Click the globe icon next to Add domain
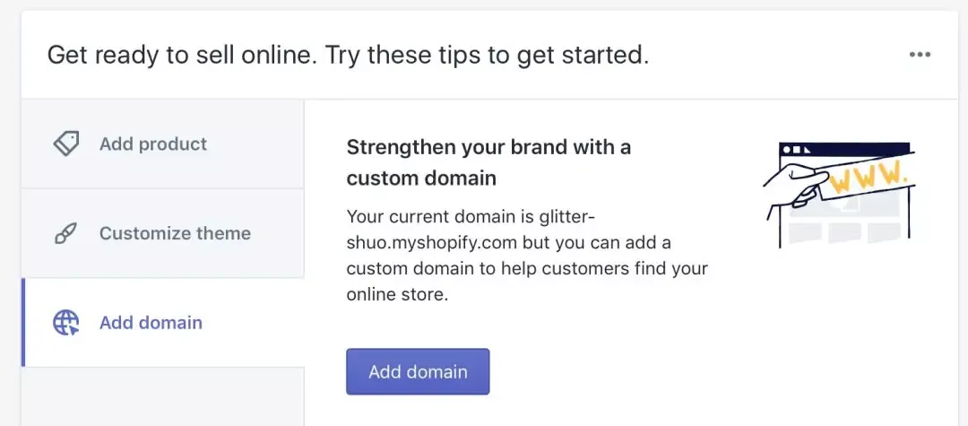Viewport: 968px width, 426px height. coord(66,322)
